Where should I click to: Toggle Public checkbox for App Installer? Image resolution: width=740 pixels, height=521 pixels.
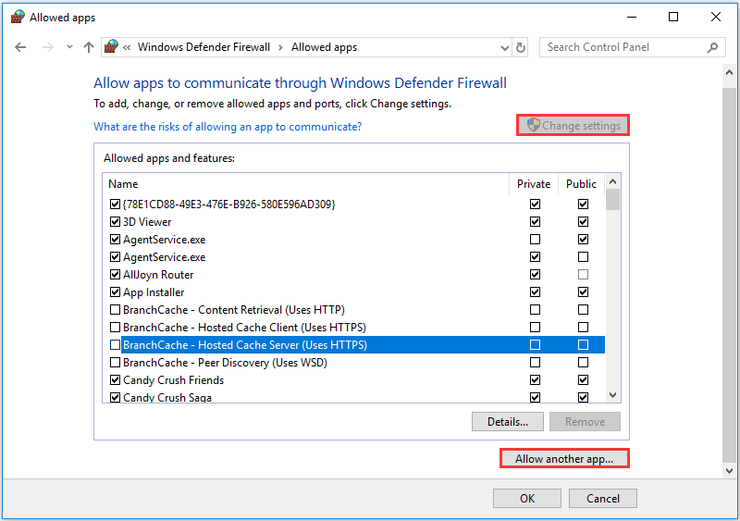(x=583, y=292)
